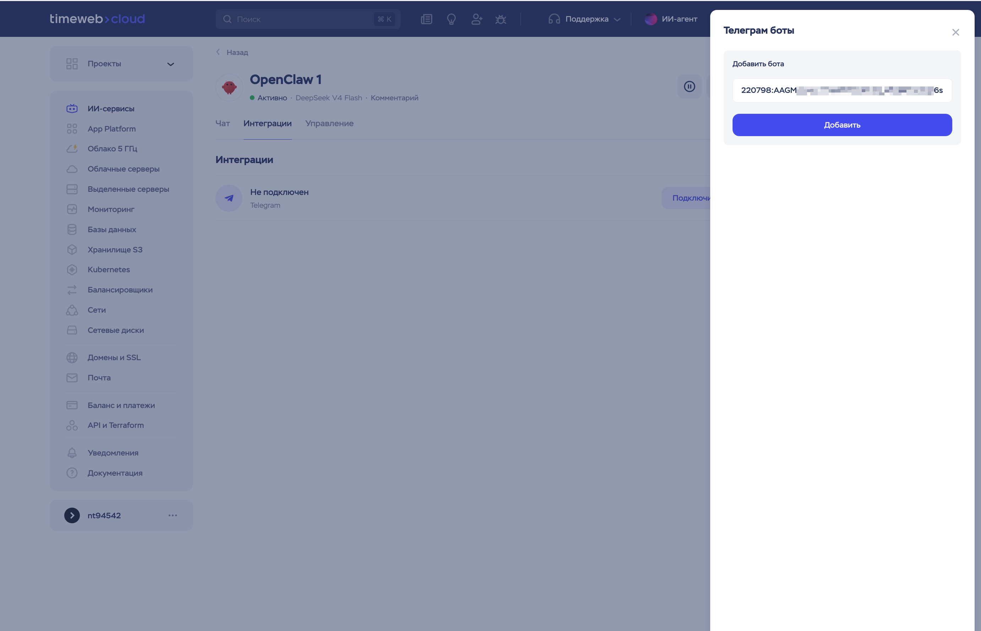Go back via the Назад link
Image resolution: width=981 pixels, height=631 pixels.
tap(232, 52)
